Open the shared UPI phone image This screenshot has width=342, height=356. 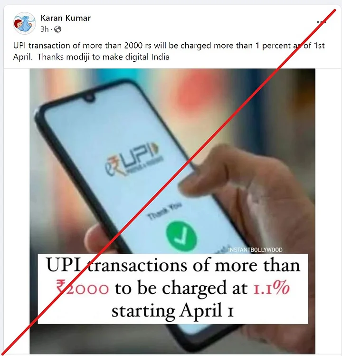(x=172, y=211)
